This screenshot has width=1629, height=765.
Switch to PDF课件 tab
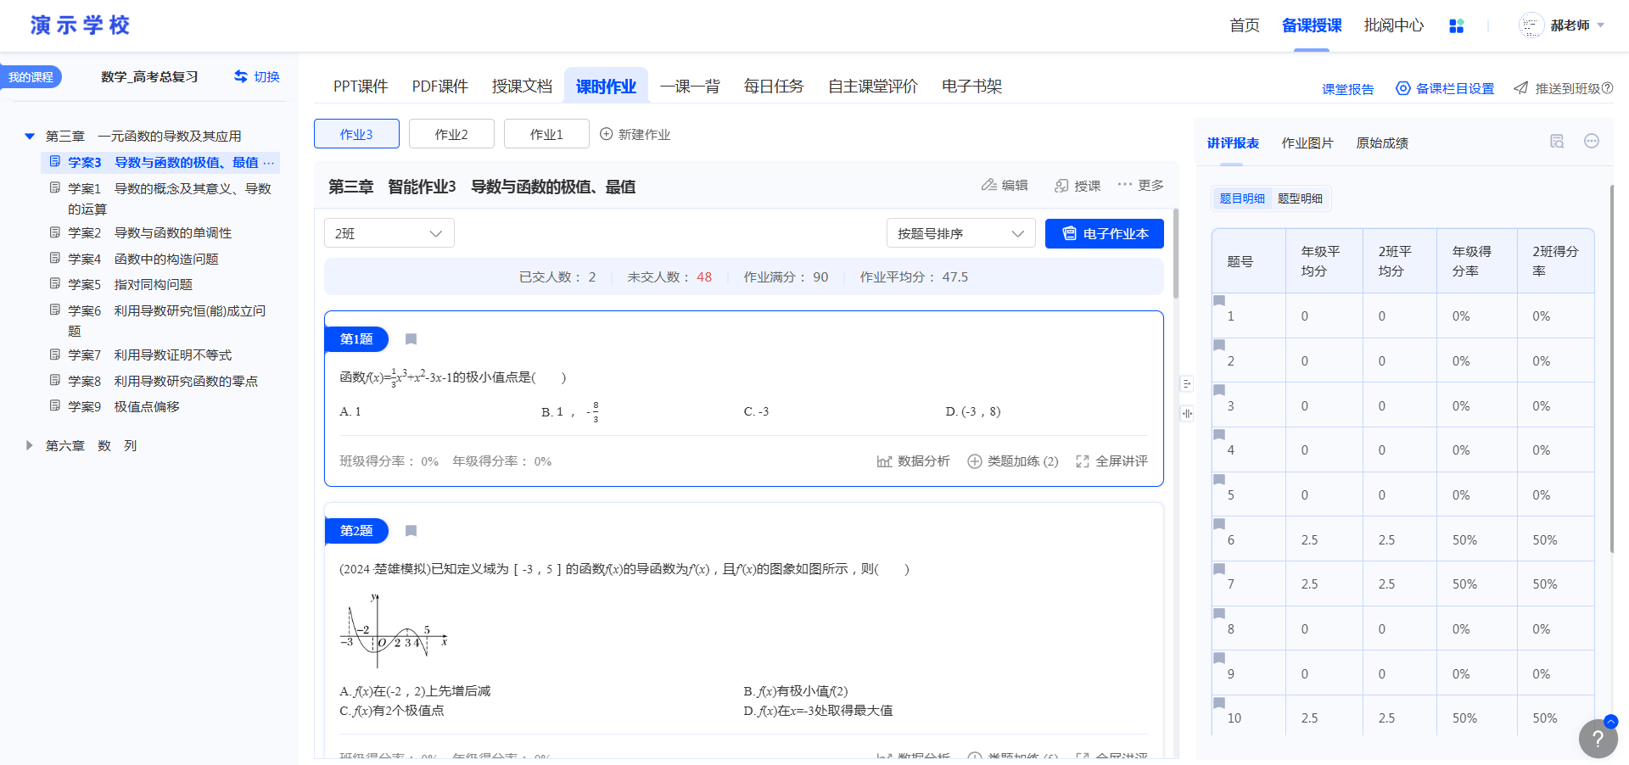point(439,87)
